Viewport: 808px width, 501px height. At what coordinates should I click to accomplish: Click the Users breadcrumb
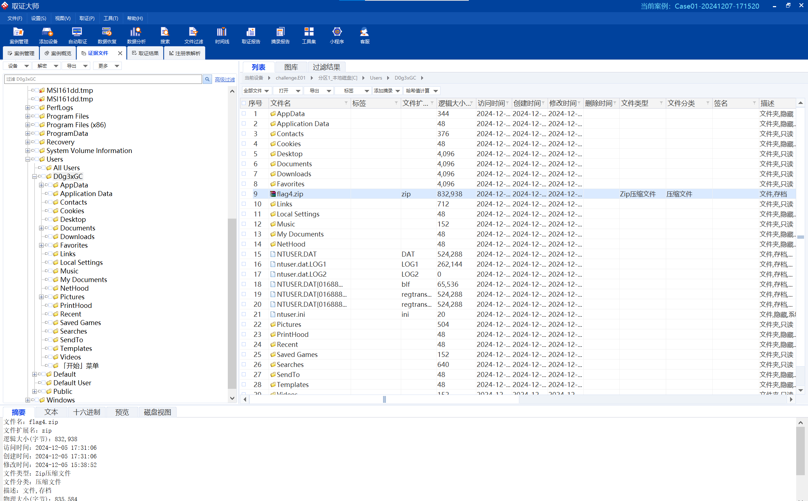(x=376, y=78)
